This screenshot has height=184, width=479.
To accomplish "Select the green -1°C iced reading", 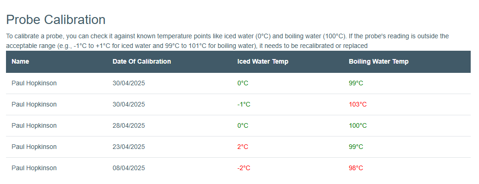I will (244, 105).
